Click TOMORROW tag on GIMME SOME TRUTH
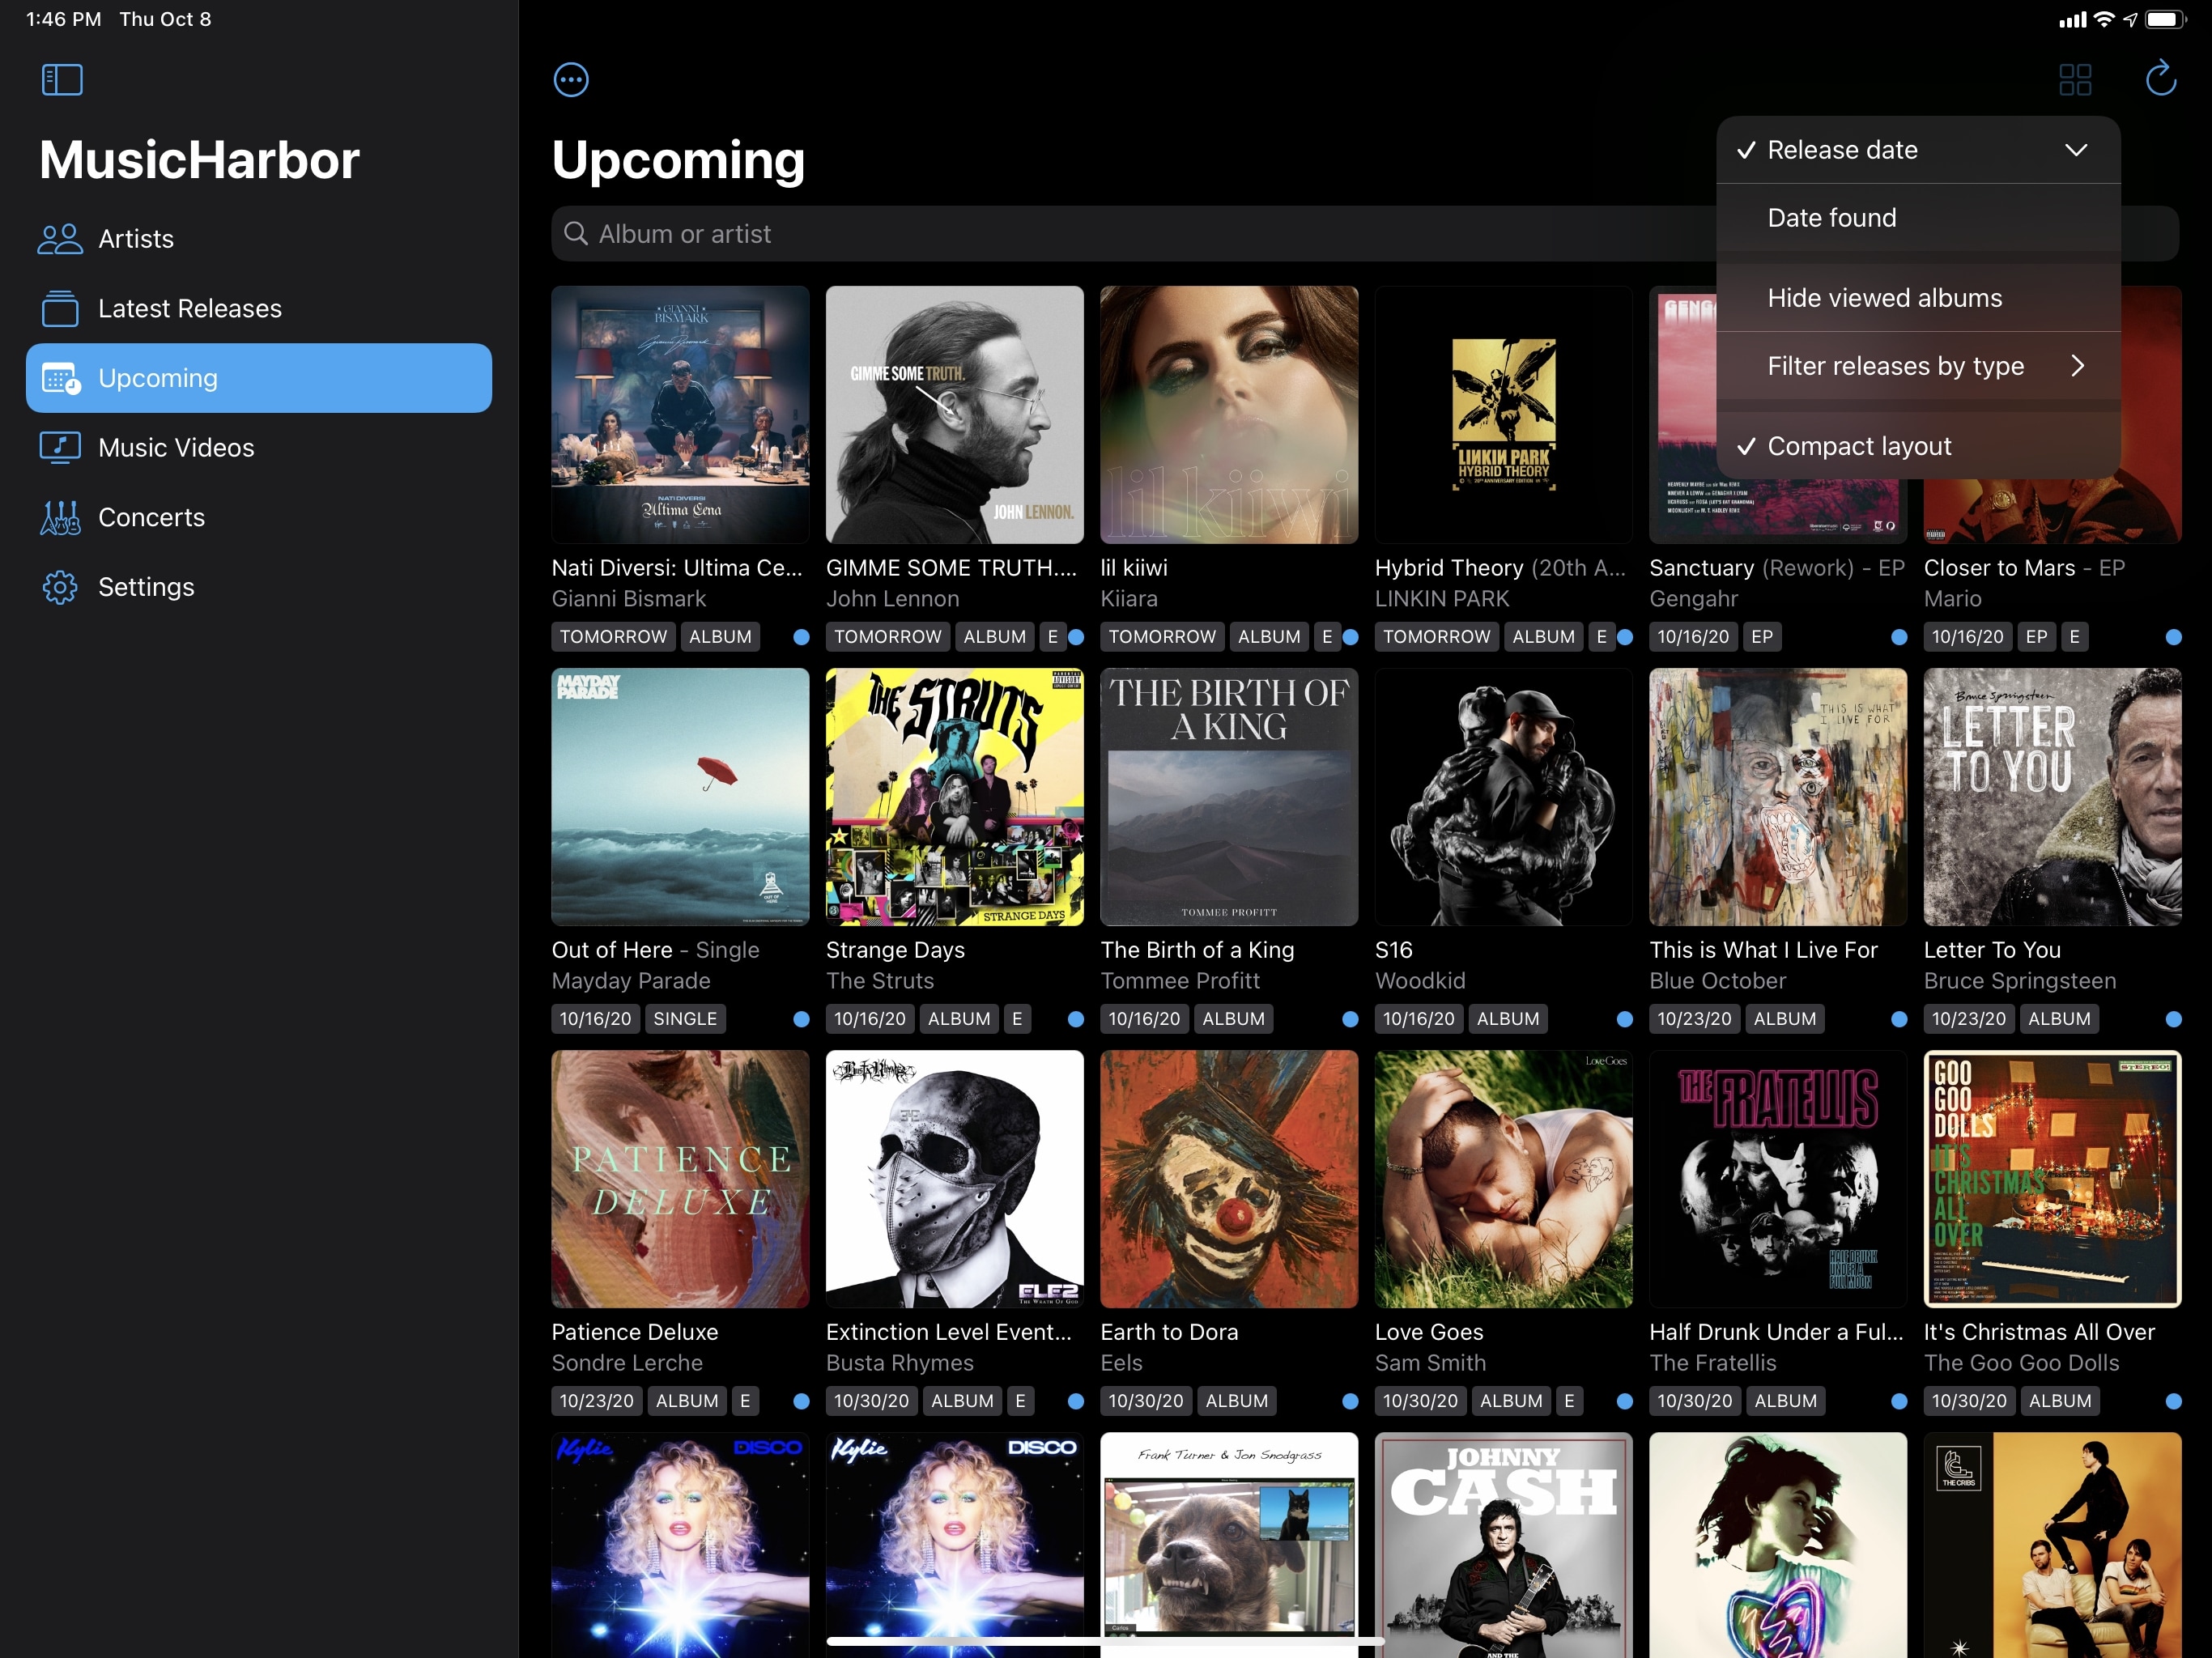Image resolution: width=2212 pixels, height=1658 pixels. (887, 637)
